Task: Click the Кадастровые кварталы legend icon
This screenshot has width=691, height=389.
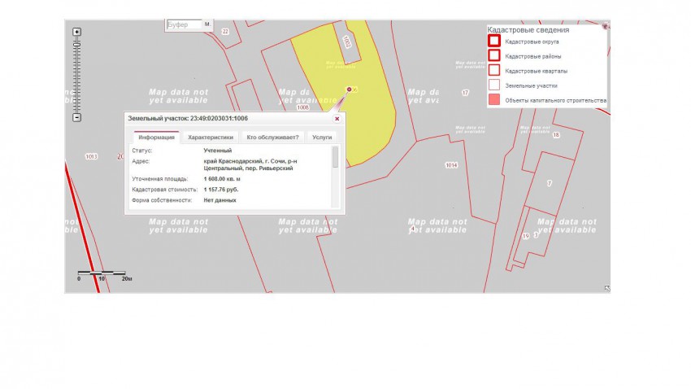Action: pyautogui.click(x=493, y=71)
